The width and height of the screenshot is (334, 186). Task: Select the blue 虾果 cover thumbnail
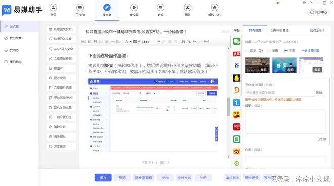coord(284,65)
